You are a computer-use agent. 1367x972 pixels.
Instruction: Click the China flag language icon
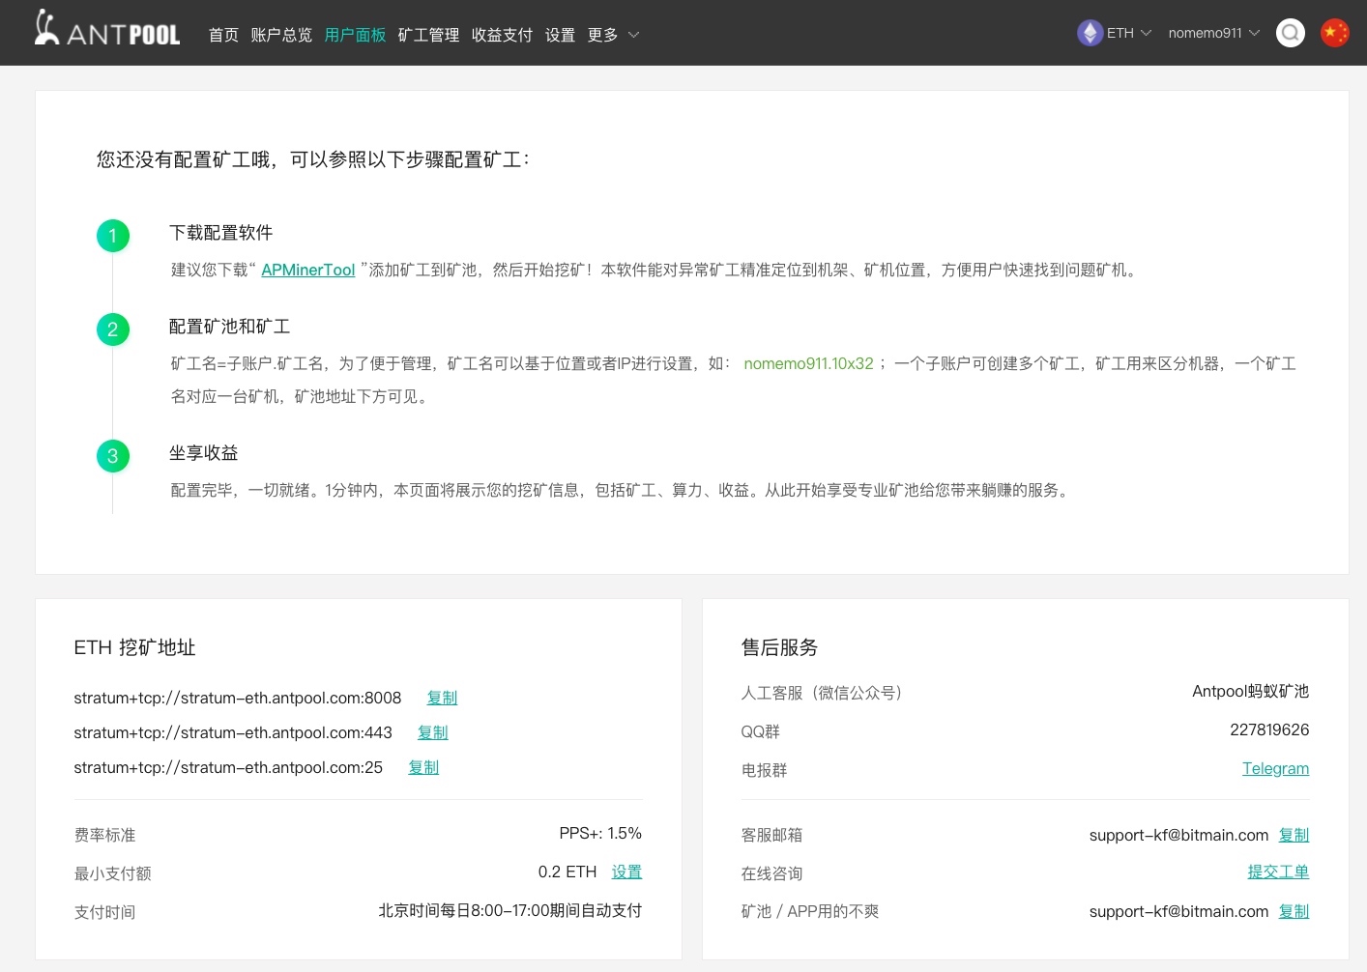coord(1335,33)
